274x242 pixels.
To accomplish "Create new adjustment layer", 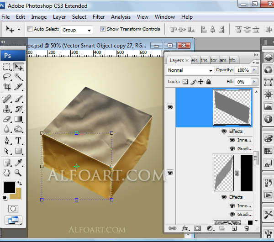I will click(210, 228).
